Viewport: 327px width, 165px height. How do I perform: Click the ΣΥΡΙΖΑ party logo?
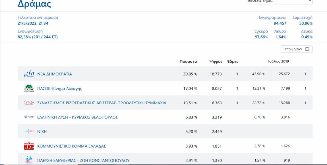(x=29, y=103)
